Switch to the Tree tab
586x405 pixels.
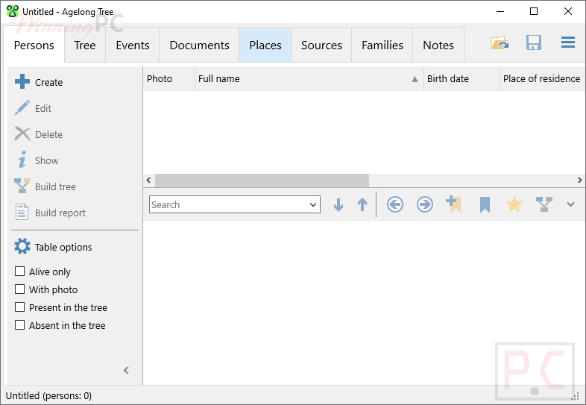[85, 45]
